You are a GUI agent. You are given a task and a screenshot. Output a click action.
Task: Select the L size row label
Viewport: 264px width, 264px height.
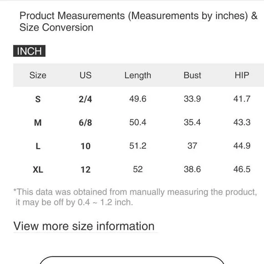tap(38, 146)
